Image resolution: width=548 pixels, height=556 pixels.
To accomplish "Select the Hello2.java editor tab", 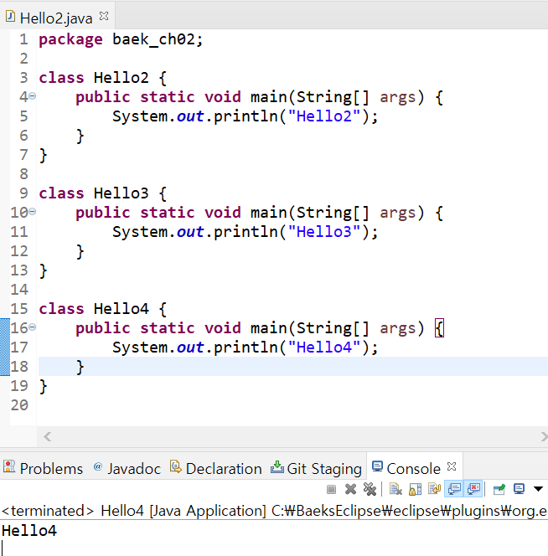I will pos(56,18).
